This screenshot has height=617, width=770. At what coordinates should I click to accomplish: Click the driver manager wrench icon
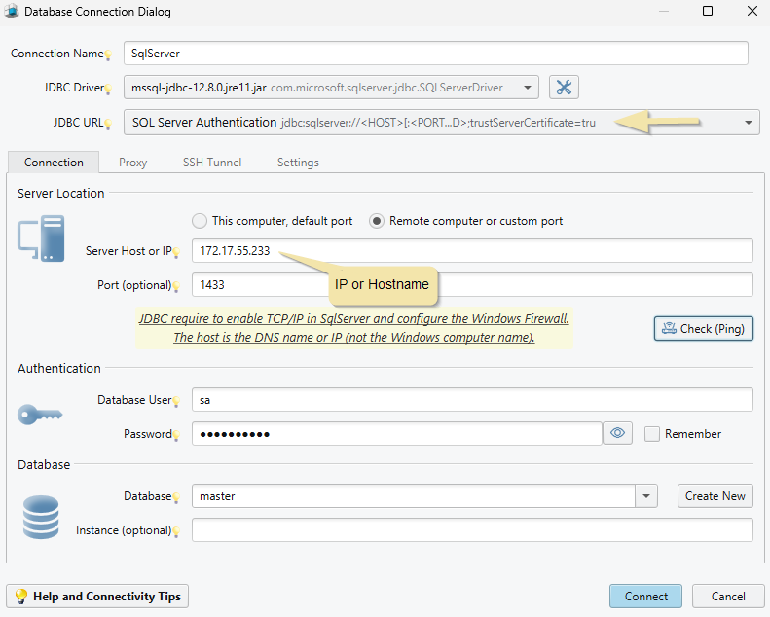pyautogui.click(x=564, y=87)
